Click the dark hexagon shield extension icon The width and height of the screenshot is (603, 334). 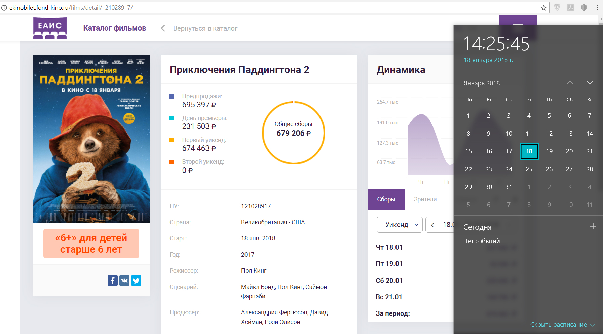[584, 7]
